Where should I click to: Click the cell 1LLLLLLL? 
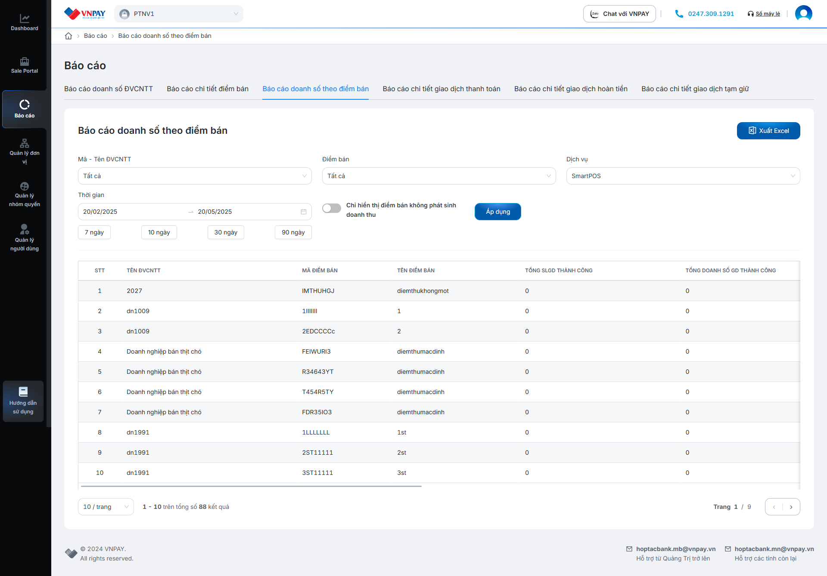click(x=316, y=432)
